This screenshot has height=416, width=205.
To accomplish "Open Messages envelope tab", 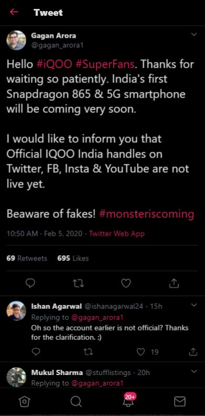I will 180,402.
